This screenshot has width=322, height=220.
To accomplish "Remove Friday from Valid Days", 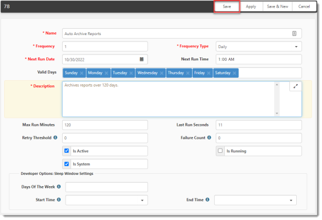I will [x=208, y=73].
